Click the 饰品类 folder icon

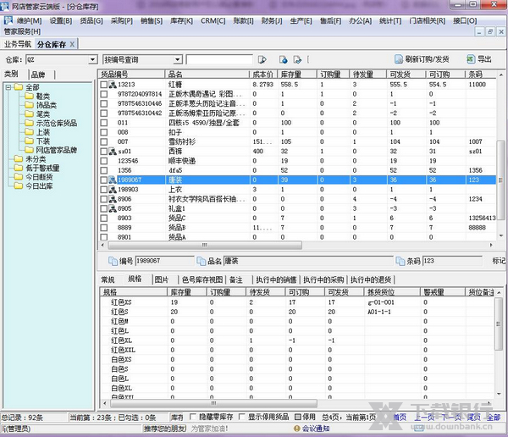point(29,105)
